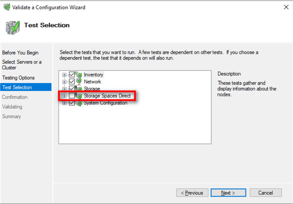
Task: Click the Network test category icon
Action: click(x=79, y=82)
